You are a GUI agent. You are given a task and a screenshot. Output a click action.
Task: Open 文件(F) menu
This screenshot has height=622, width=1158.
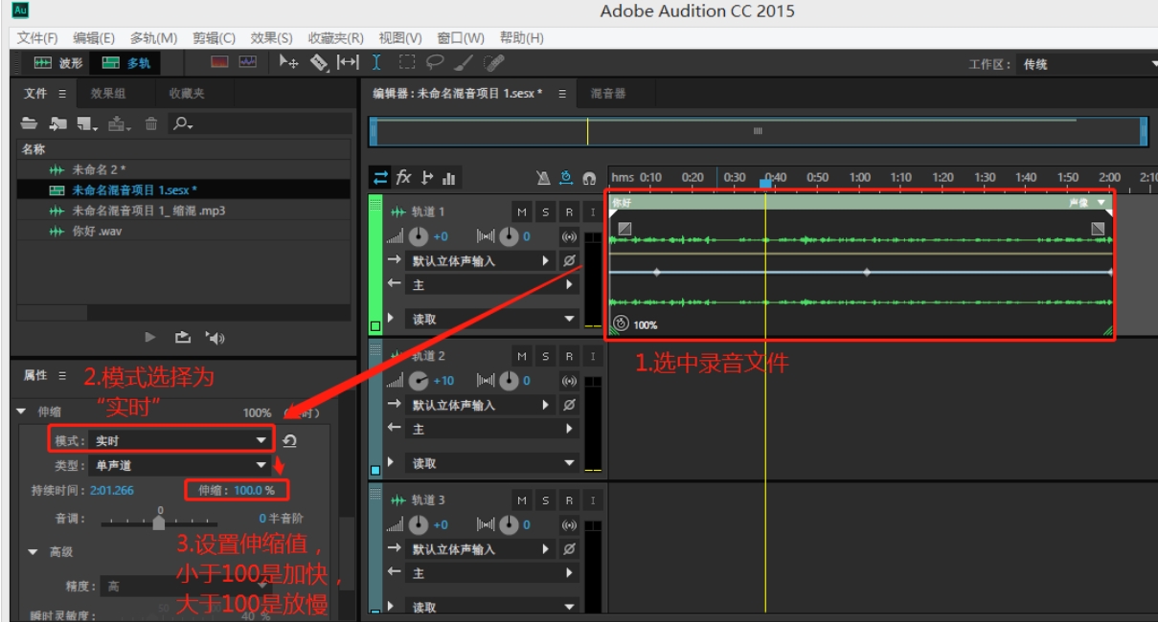(x=37, y=38)
